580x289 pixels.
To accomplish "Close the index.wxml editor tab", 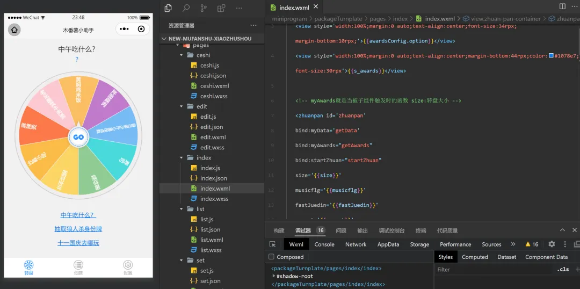I will (x=316, y=6).
